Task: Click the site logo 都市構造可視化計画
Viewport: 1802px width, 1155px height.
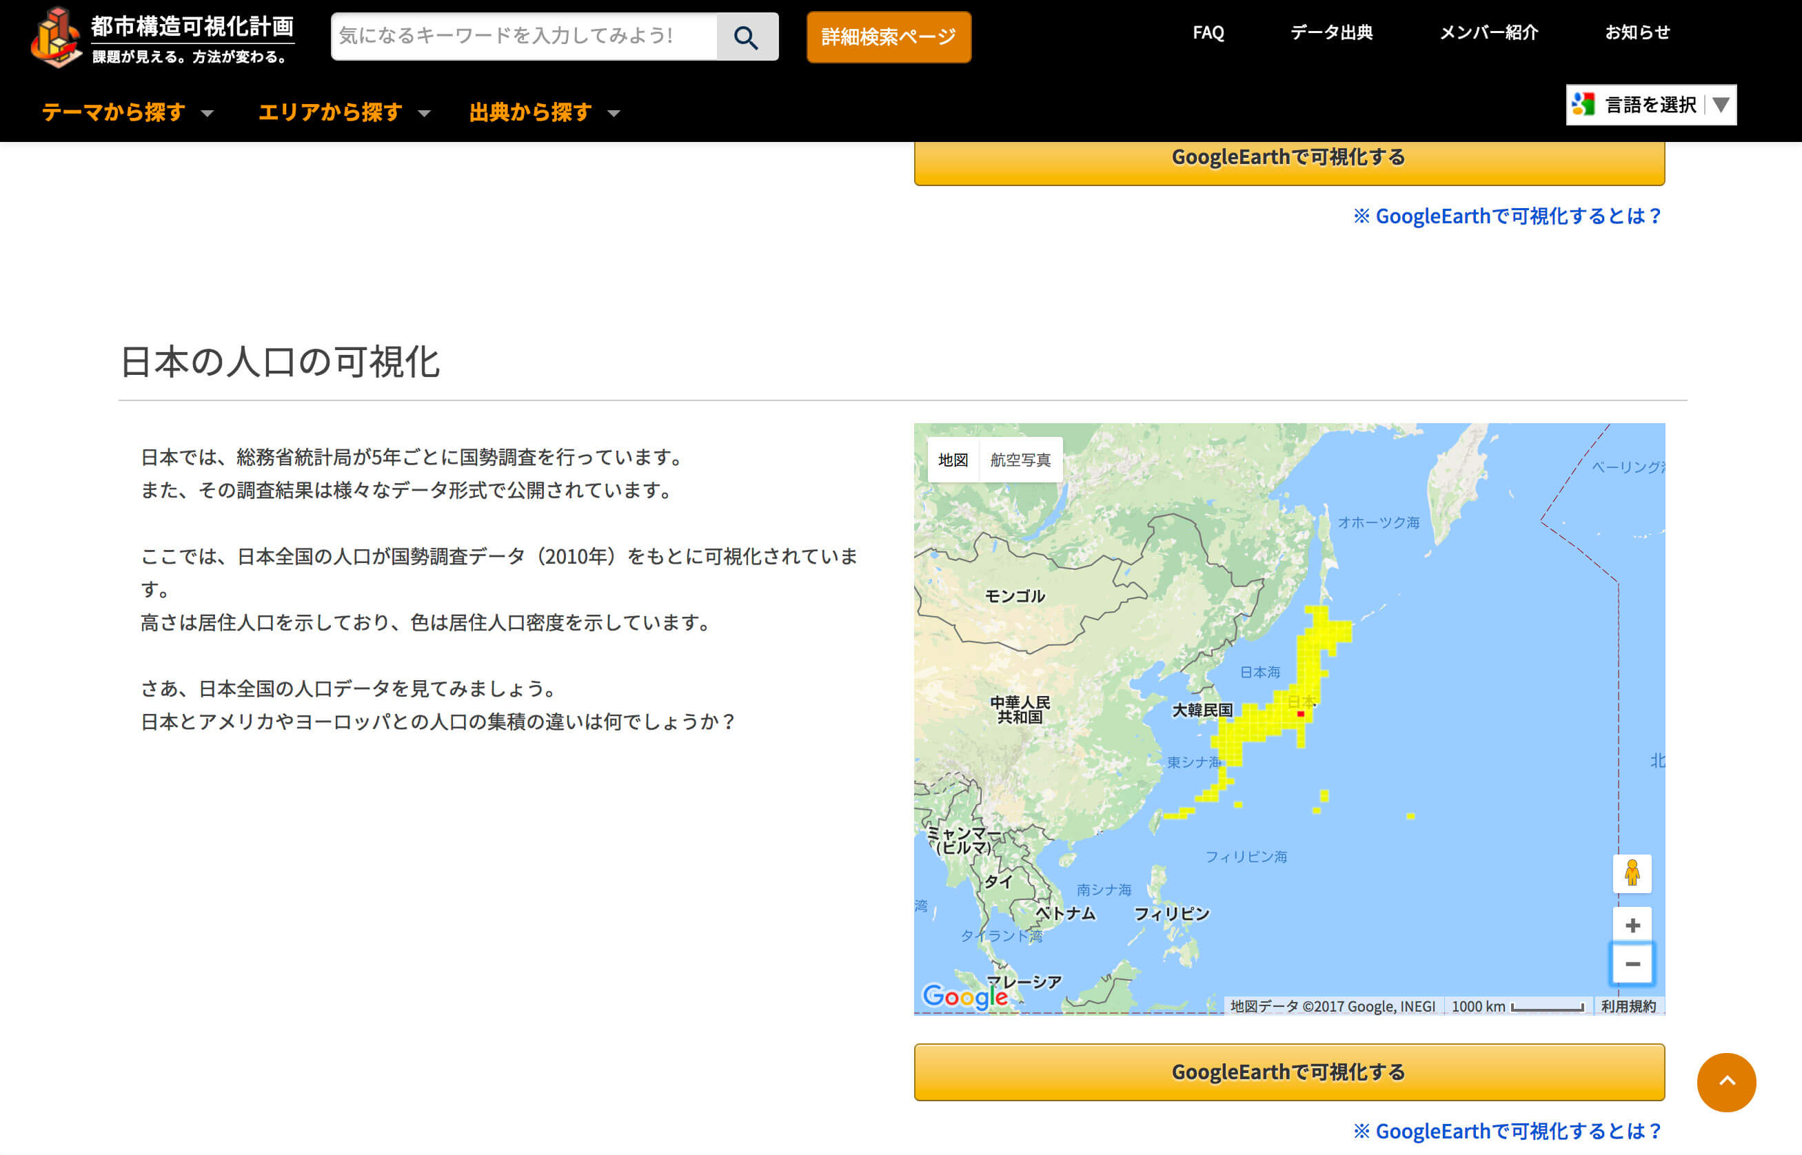Action: [162, 37]
